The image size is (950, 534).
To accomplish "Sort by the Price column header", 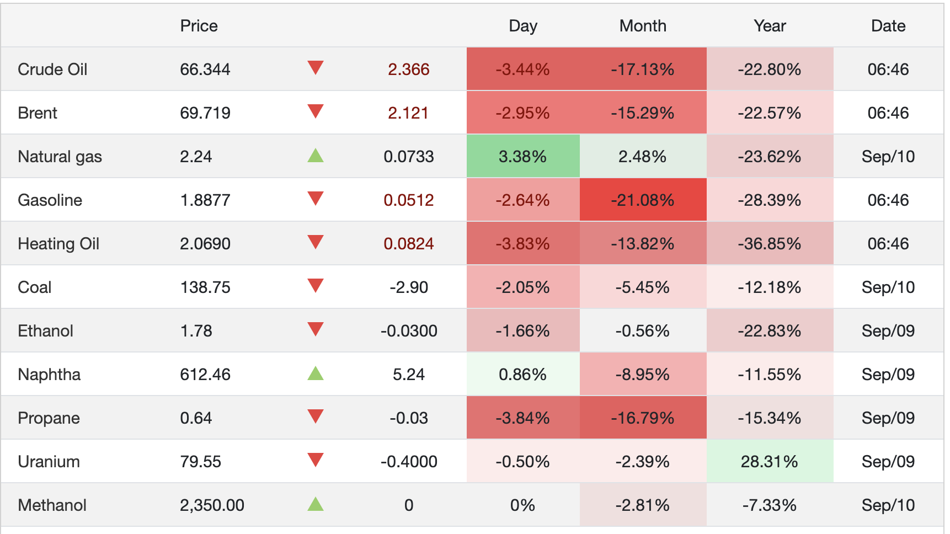I will (199, 26).
